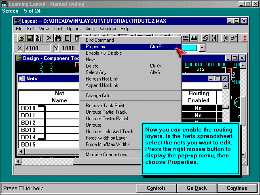Viewport: 260px width, 195px height.
Task: Click the red exclamation mark toolbar icon
Action: [244, 38]
